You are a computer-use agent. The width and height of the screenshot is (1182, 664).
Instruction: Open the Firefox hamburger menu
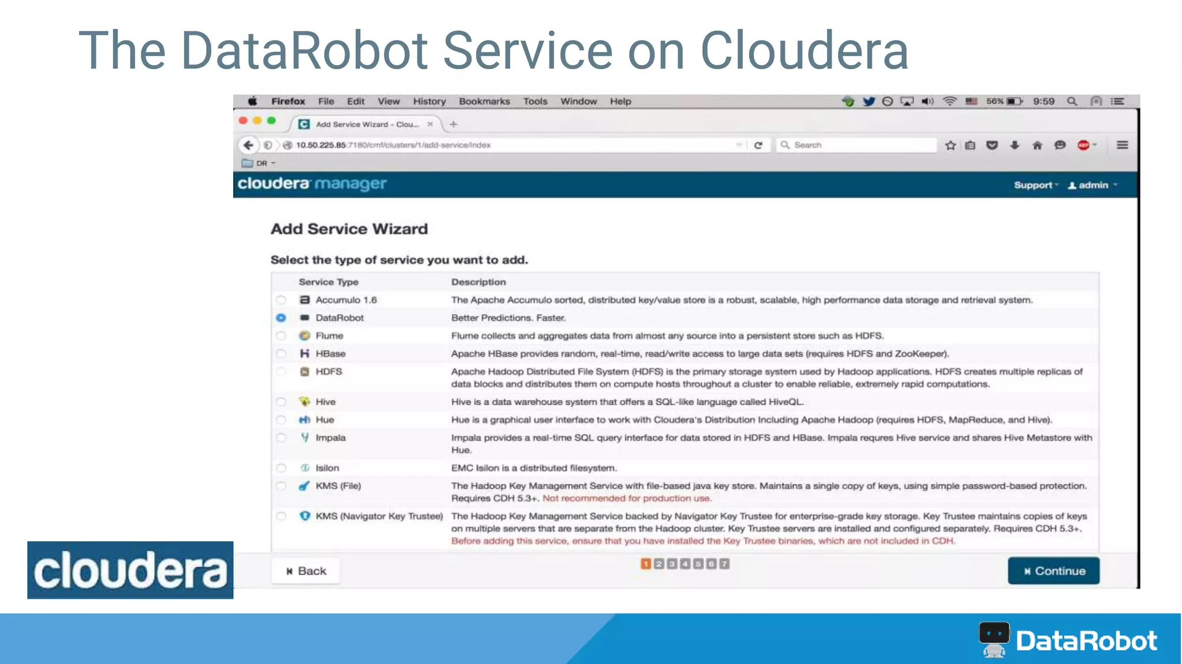tap(1122, 145)
